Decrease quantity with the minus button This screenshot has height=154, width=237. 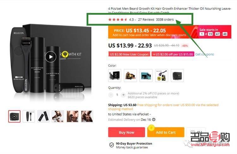point(111,95)
